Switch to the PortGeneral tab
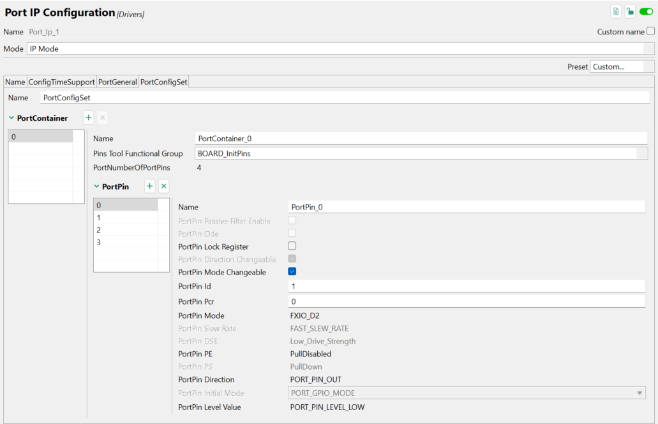Screen dimensions: 658x424 (117, 82)
